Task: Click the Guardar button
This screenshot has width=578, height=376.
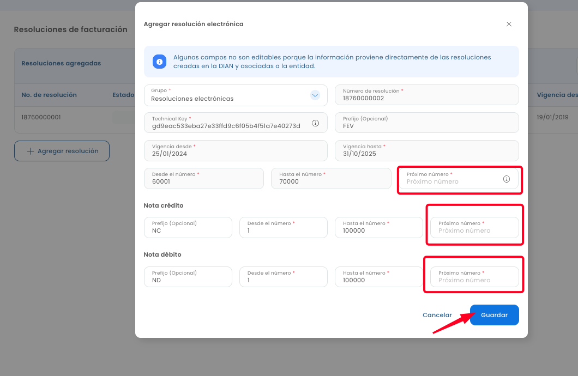Action: (494, 315)
